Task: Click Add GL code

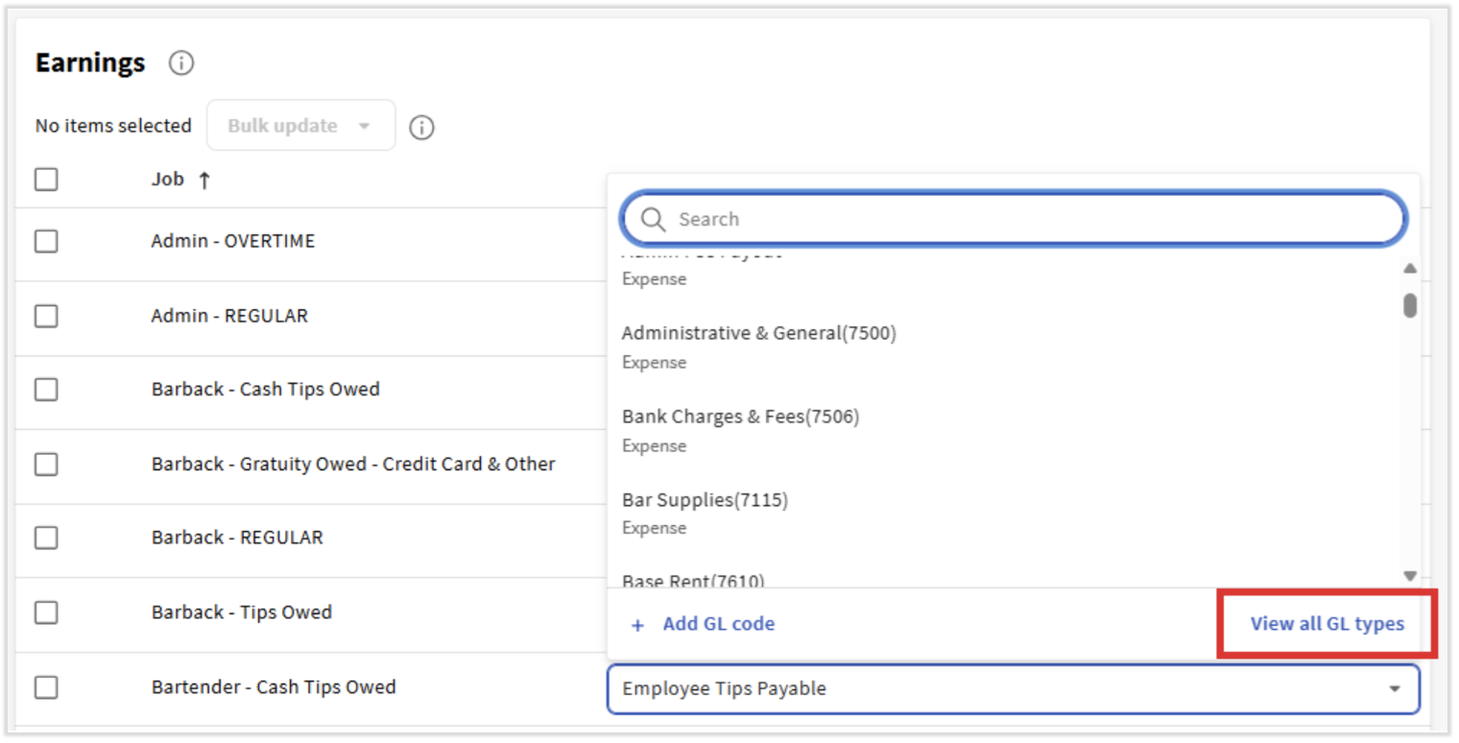Action: click(718, 624)
